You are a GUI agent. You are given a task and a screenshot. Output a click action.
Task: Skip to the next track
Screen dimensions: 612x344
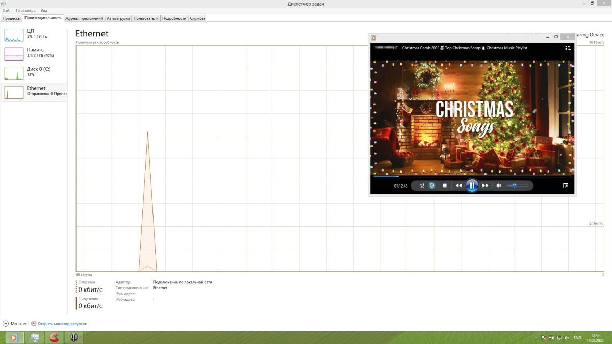pos(486,186)
